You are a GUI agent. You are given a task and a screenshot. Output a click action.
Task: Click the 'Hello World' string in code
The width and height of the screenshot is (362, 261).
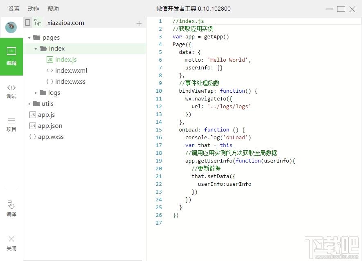pos(228,60)
